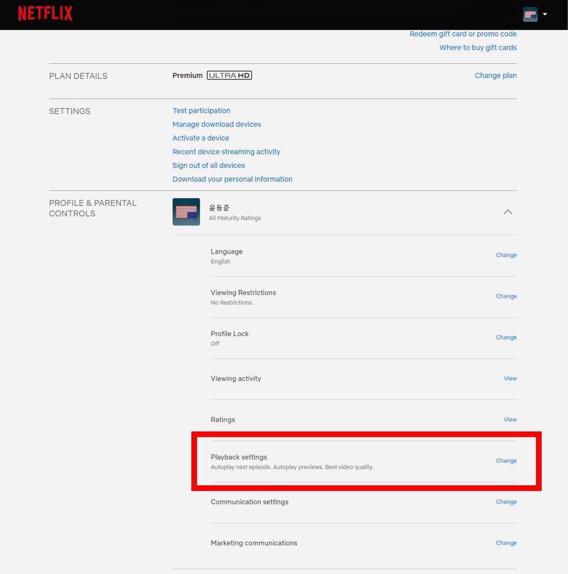
Task: Collapse the 윤동준 profile section chevron
Action: (507, 212)
